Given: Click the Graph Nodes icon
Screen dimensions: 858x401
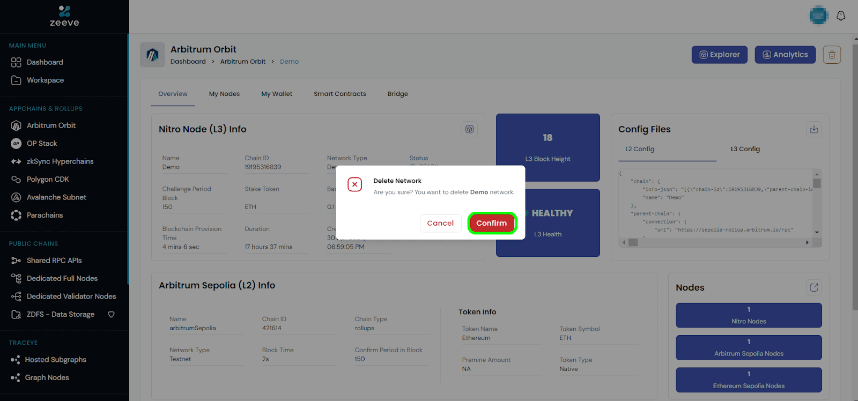Looking at the screenshot, I should coord(15,377).
